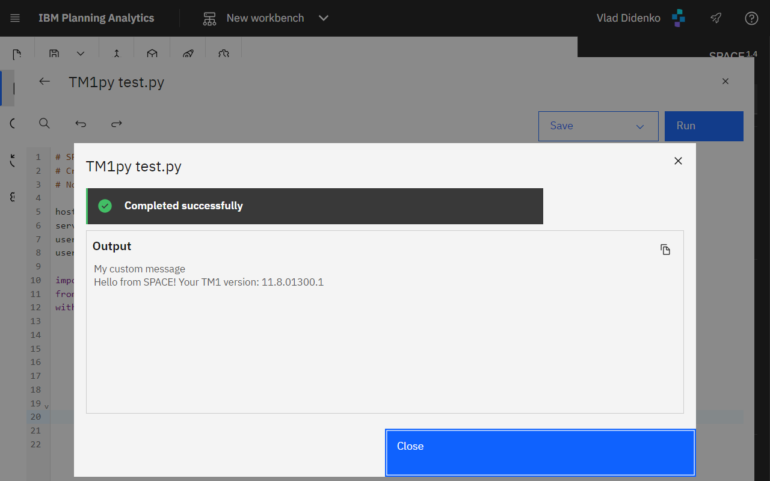The image size is (770, 481).
Task: Click the dialog title TM1py test.py
Action: 134,167
